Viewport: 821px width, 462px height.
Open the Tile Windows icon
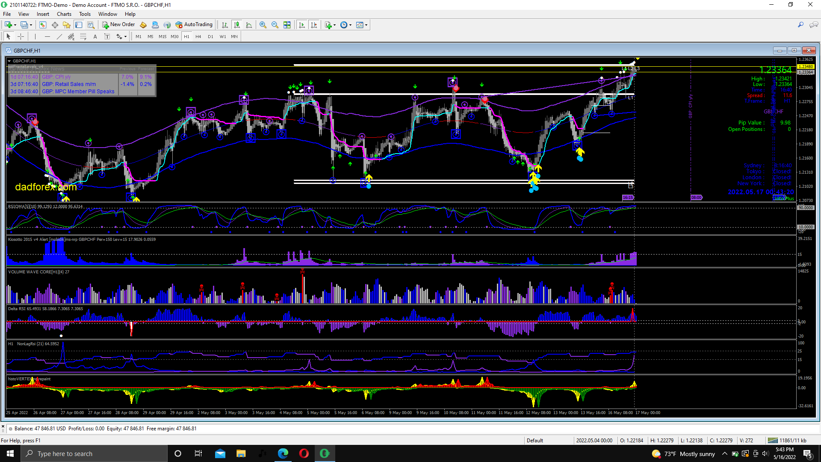[x=287, y=25]
